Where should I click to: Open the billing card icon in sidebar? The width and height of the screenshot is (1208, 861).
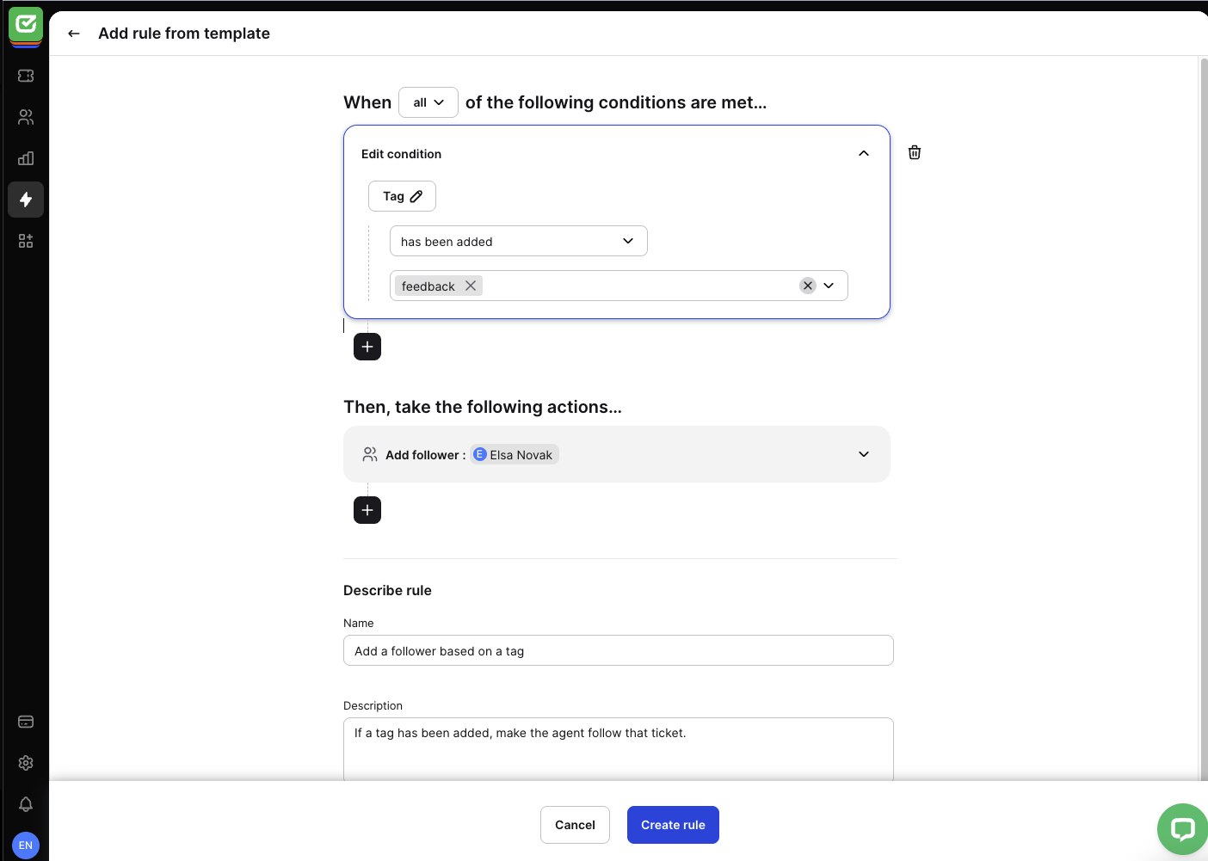26,722
